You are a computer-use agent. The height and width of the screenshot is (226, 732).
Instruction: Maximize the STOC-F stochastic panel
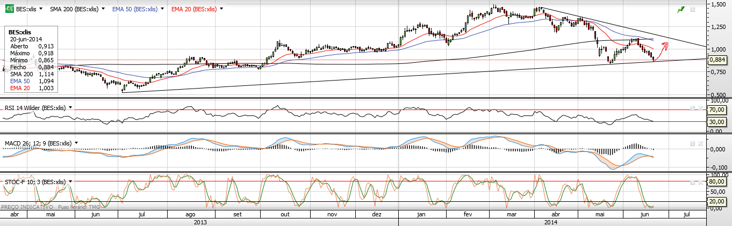[693, 183]
